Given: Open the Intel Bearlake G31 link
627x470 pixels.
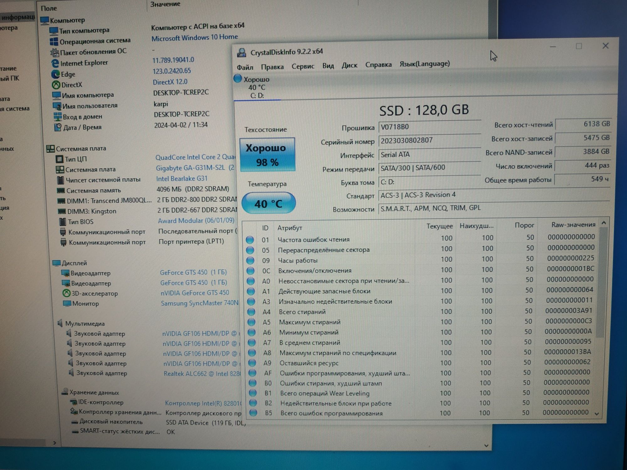Looking at the screenshot, I should click(x=182, y=179).
